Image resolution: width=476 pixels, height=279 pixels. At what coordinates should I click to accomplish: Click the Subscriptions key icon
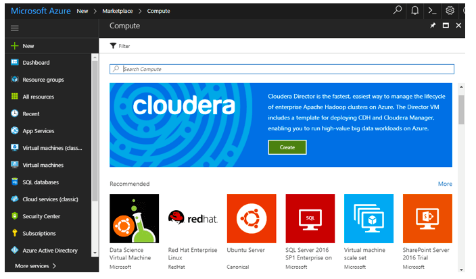[x=15, y=233]
